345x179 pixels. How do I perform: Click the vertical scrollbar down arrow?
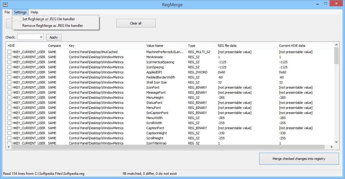coord(336,142)
